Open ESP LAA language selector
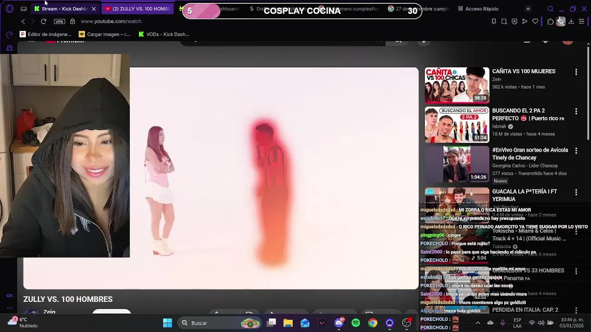The height and width of the screenshot is (332, 591). [518, 323]
